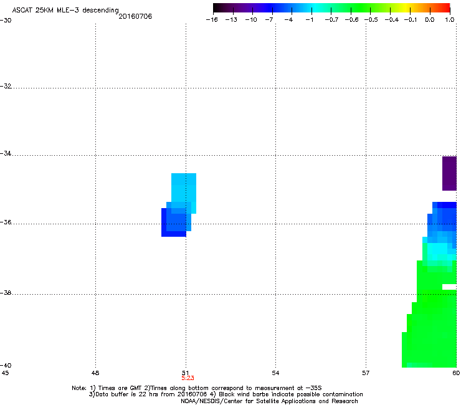Click the latitude label -34
The image size is (461, 405).
(5, 153)
